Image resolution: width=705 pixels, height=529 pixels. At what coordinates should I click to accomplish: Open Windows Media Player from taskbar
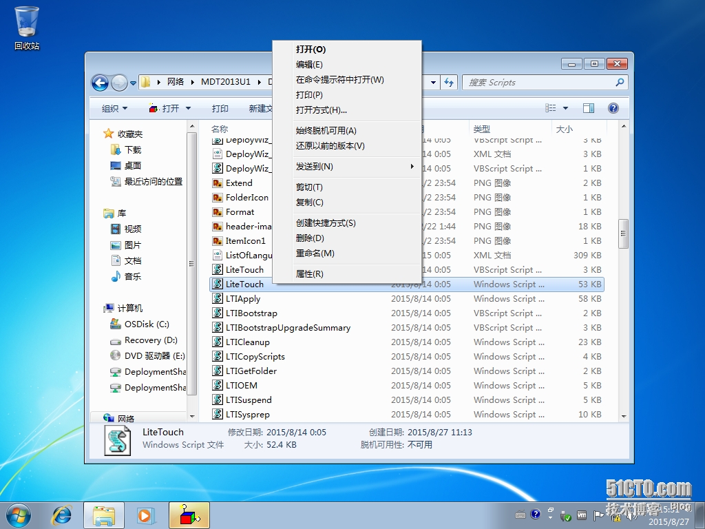coord(146,515)
